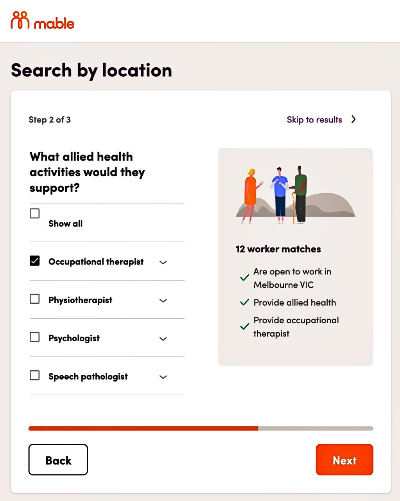Click the orange step progress bar

click(143, 429)
